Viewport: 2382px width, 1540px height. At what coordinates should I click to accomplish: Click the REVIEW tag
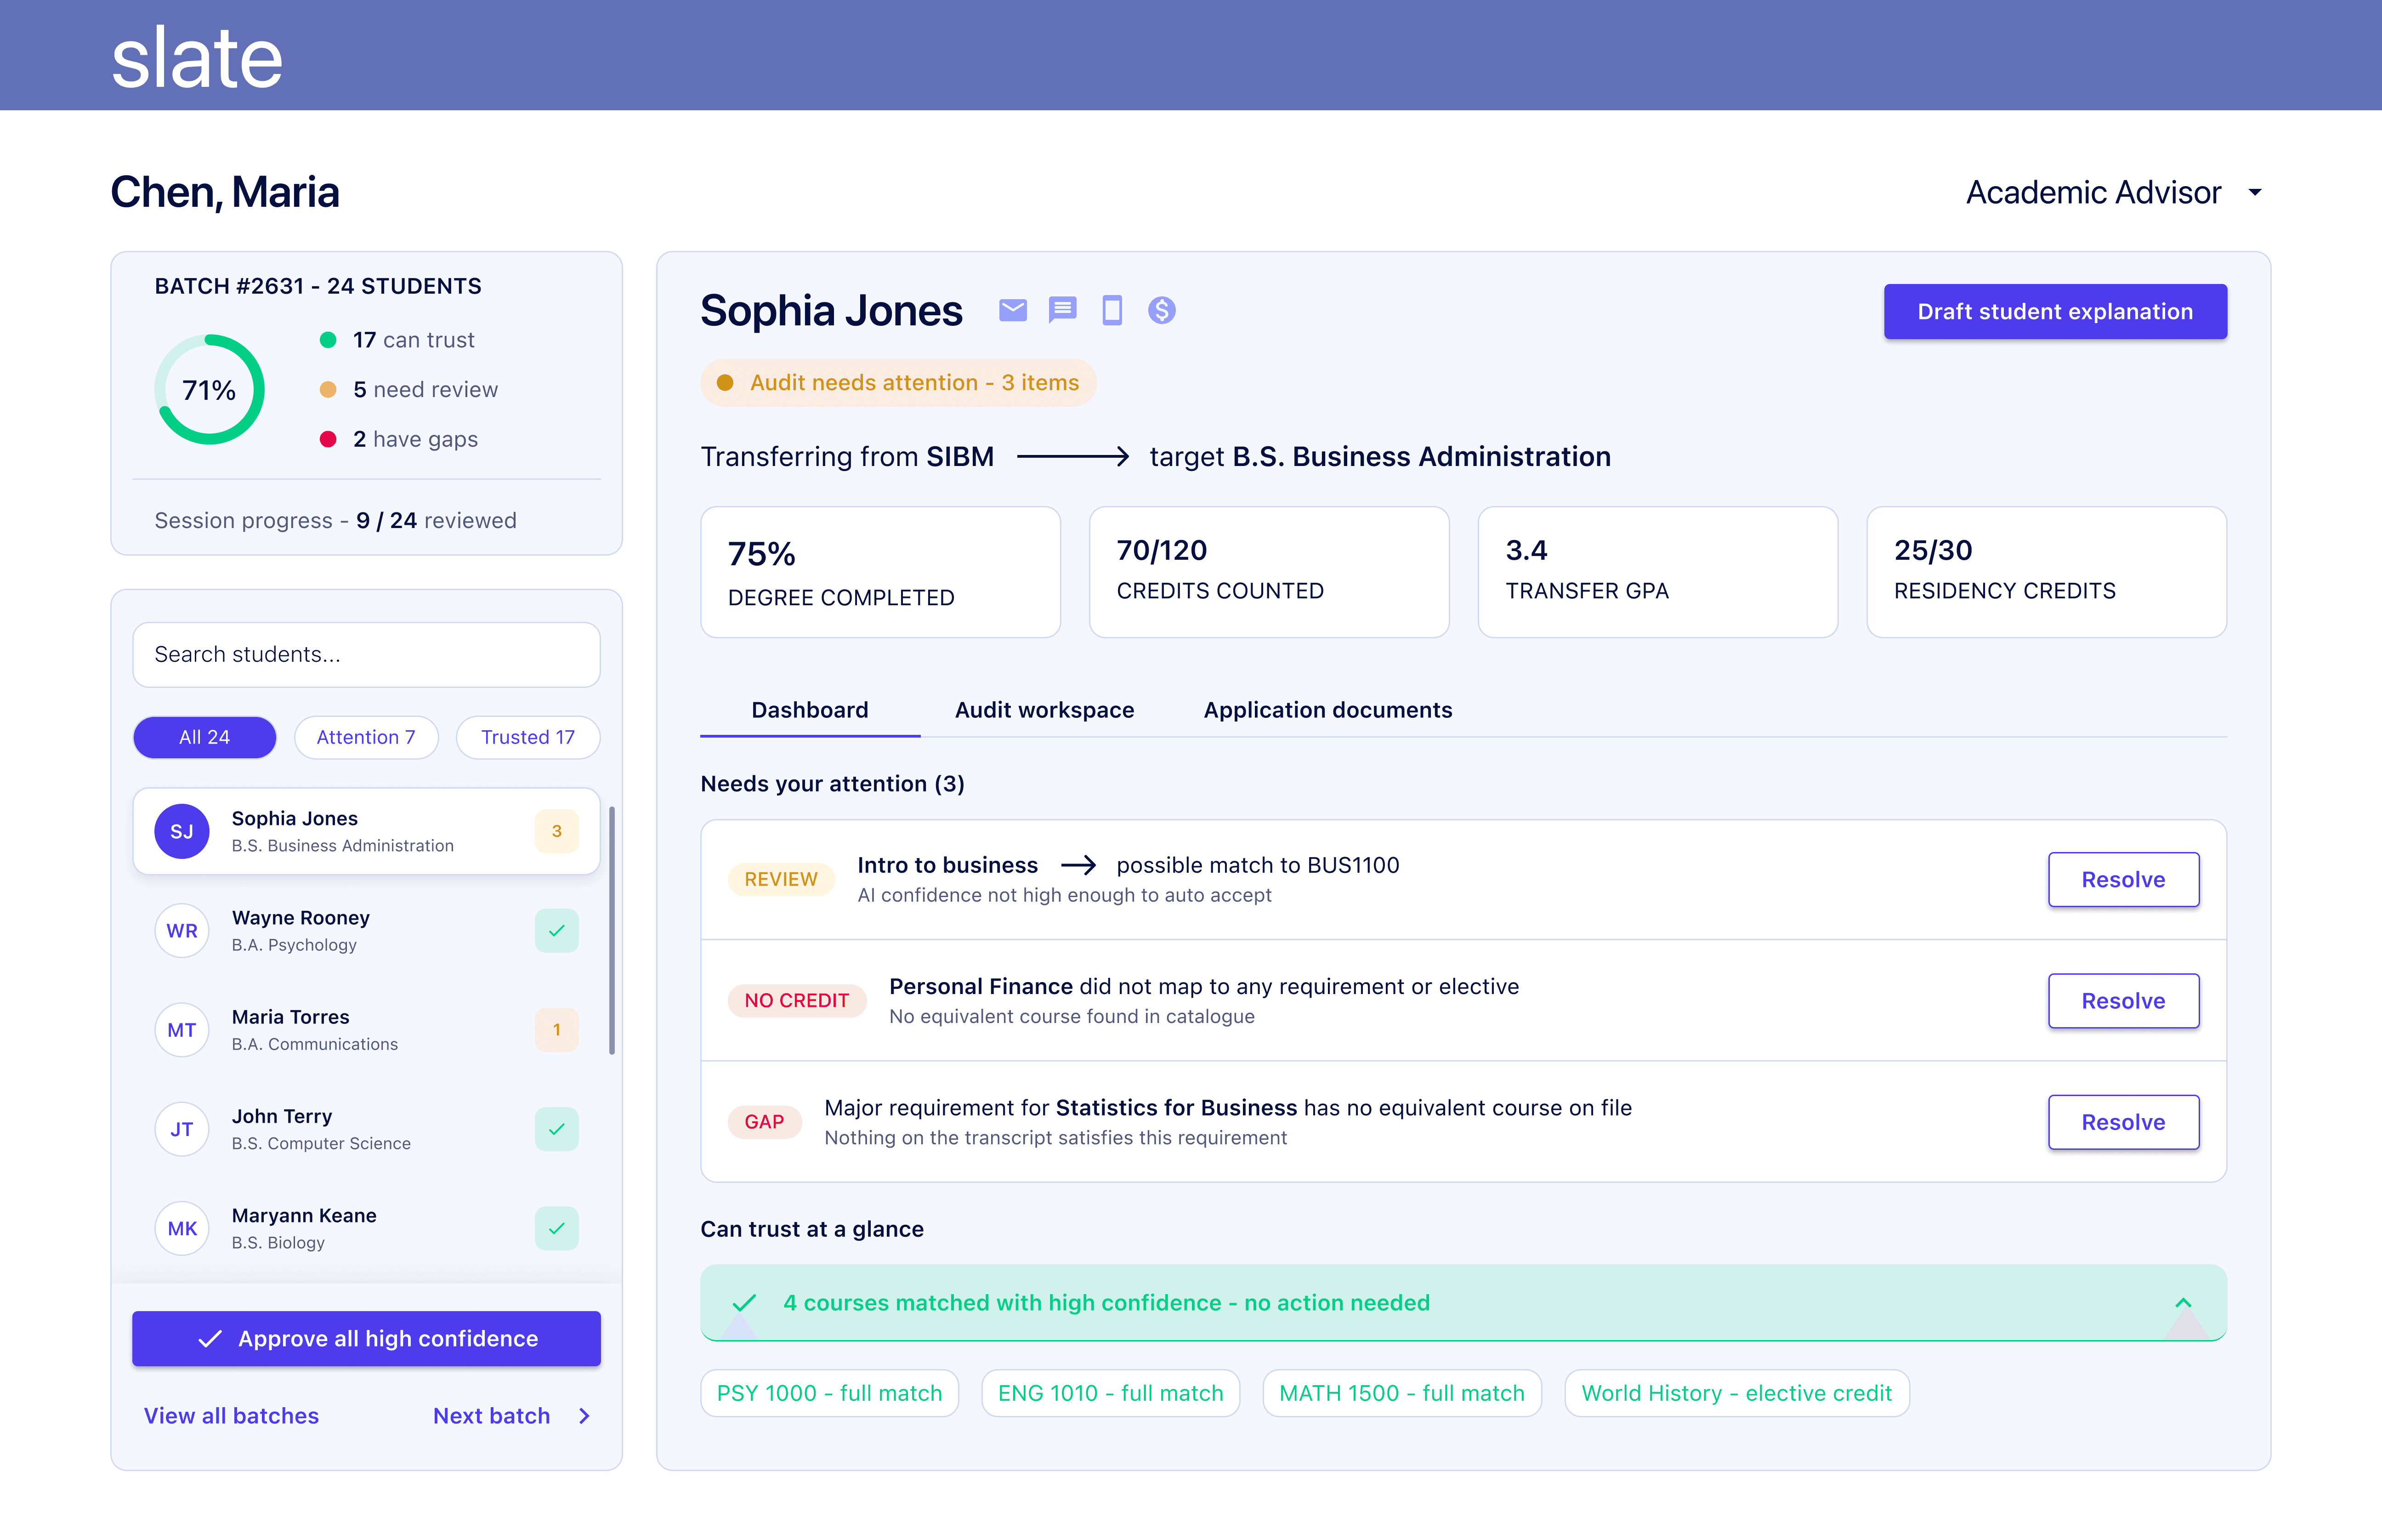781,879
